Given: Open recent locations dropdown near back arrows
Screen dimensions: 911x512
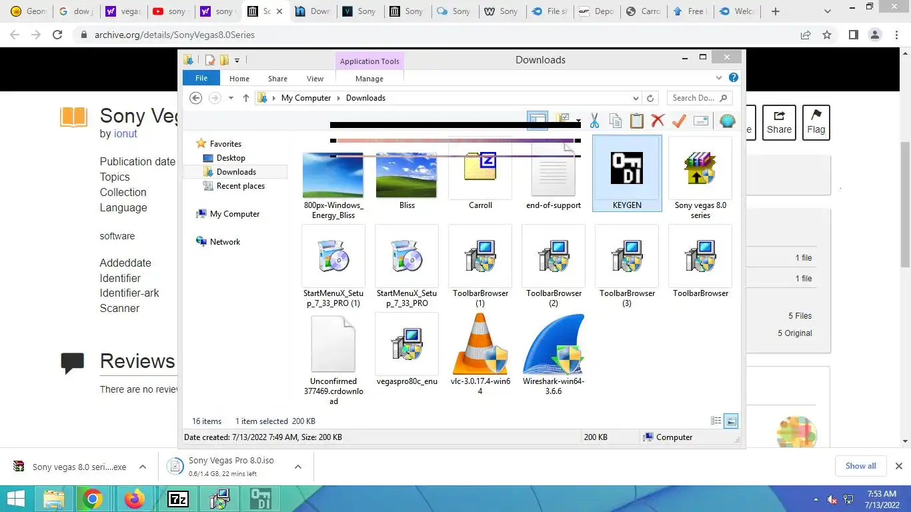Looking at the screenshot, I should coord(231,98).
